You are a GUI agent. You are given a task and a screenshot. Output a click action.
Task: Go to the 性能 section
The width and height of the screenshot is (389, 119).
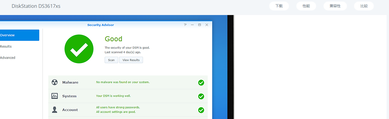point(306,6)
